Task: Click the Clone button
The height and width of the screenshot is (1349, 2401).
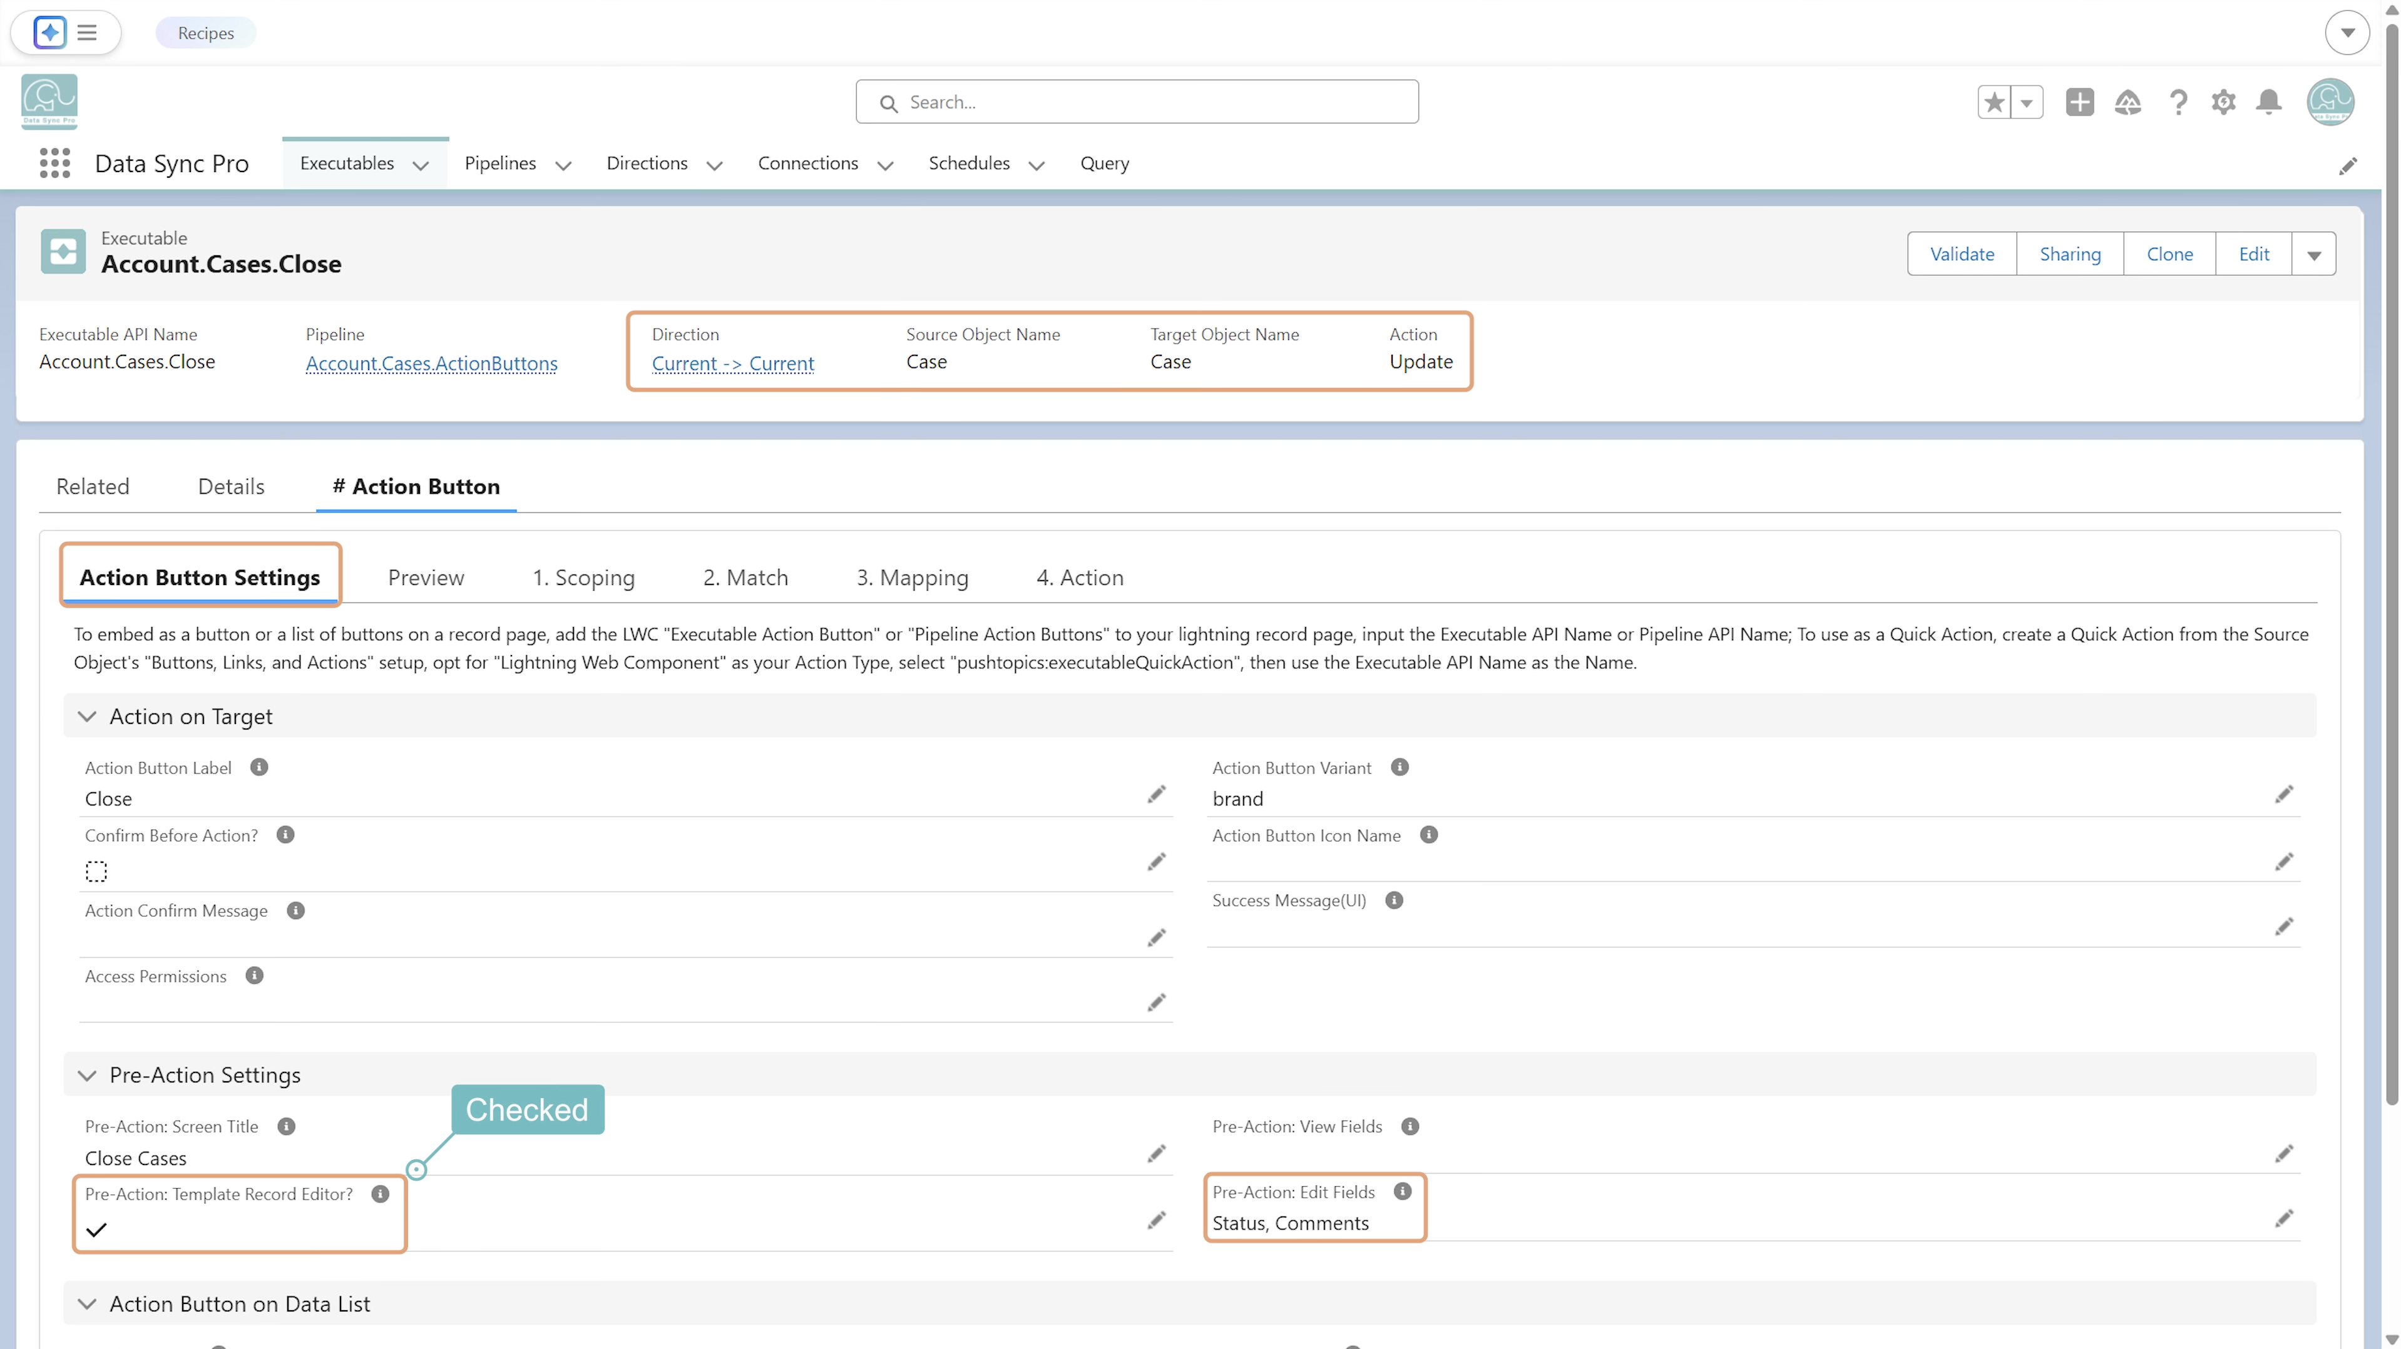Action: click(2169, 254)
